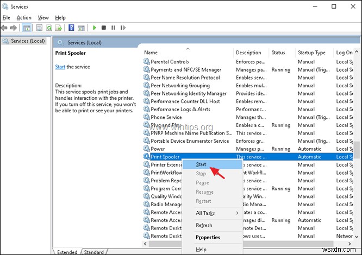362x255 pixels.
Task: Sort by the Log On column header
Action: tap(344, 53)
